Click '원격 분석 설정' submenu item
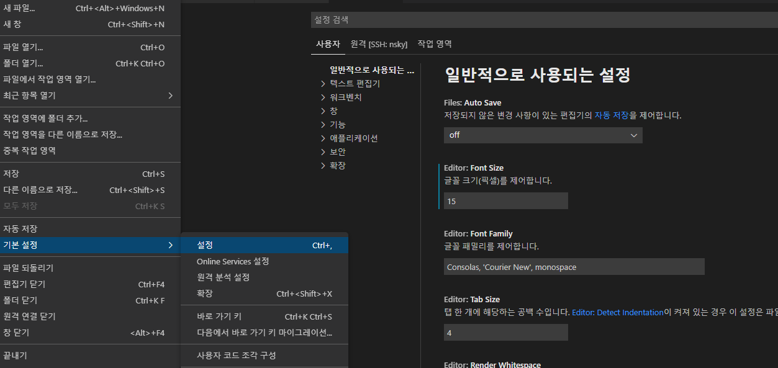Viewport: 778px width, 368px height. click(265, 278)
